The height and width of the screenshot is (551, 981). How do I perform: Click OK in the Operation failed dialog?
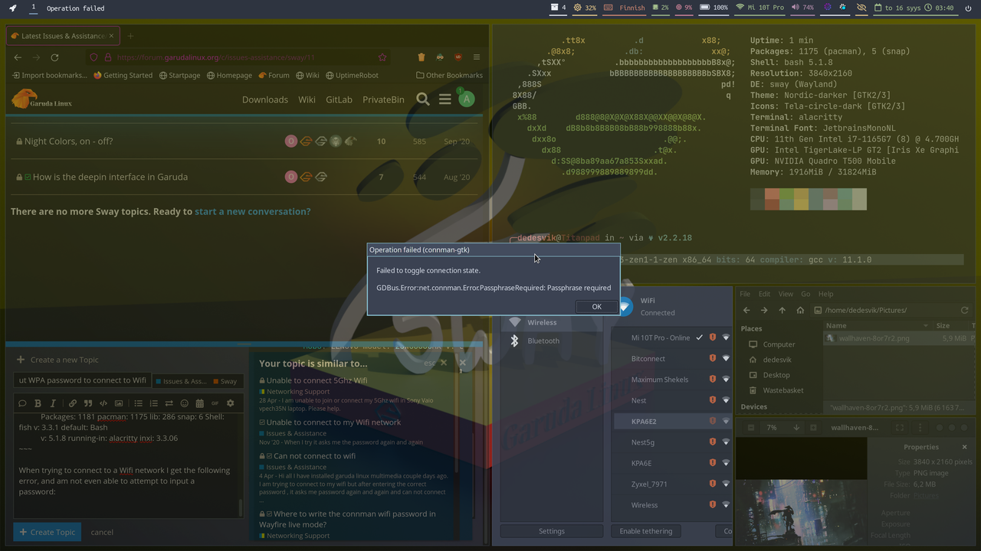596,306
